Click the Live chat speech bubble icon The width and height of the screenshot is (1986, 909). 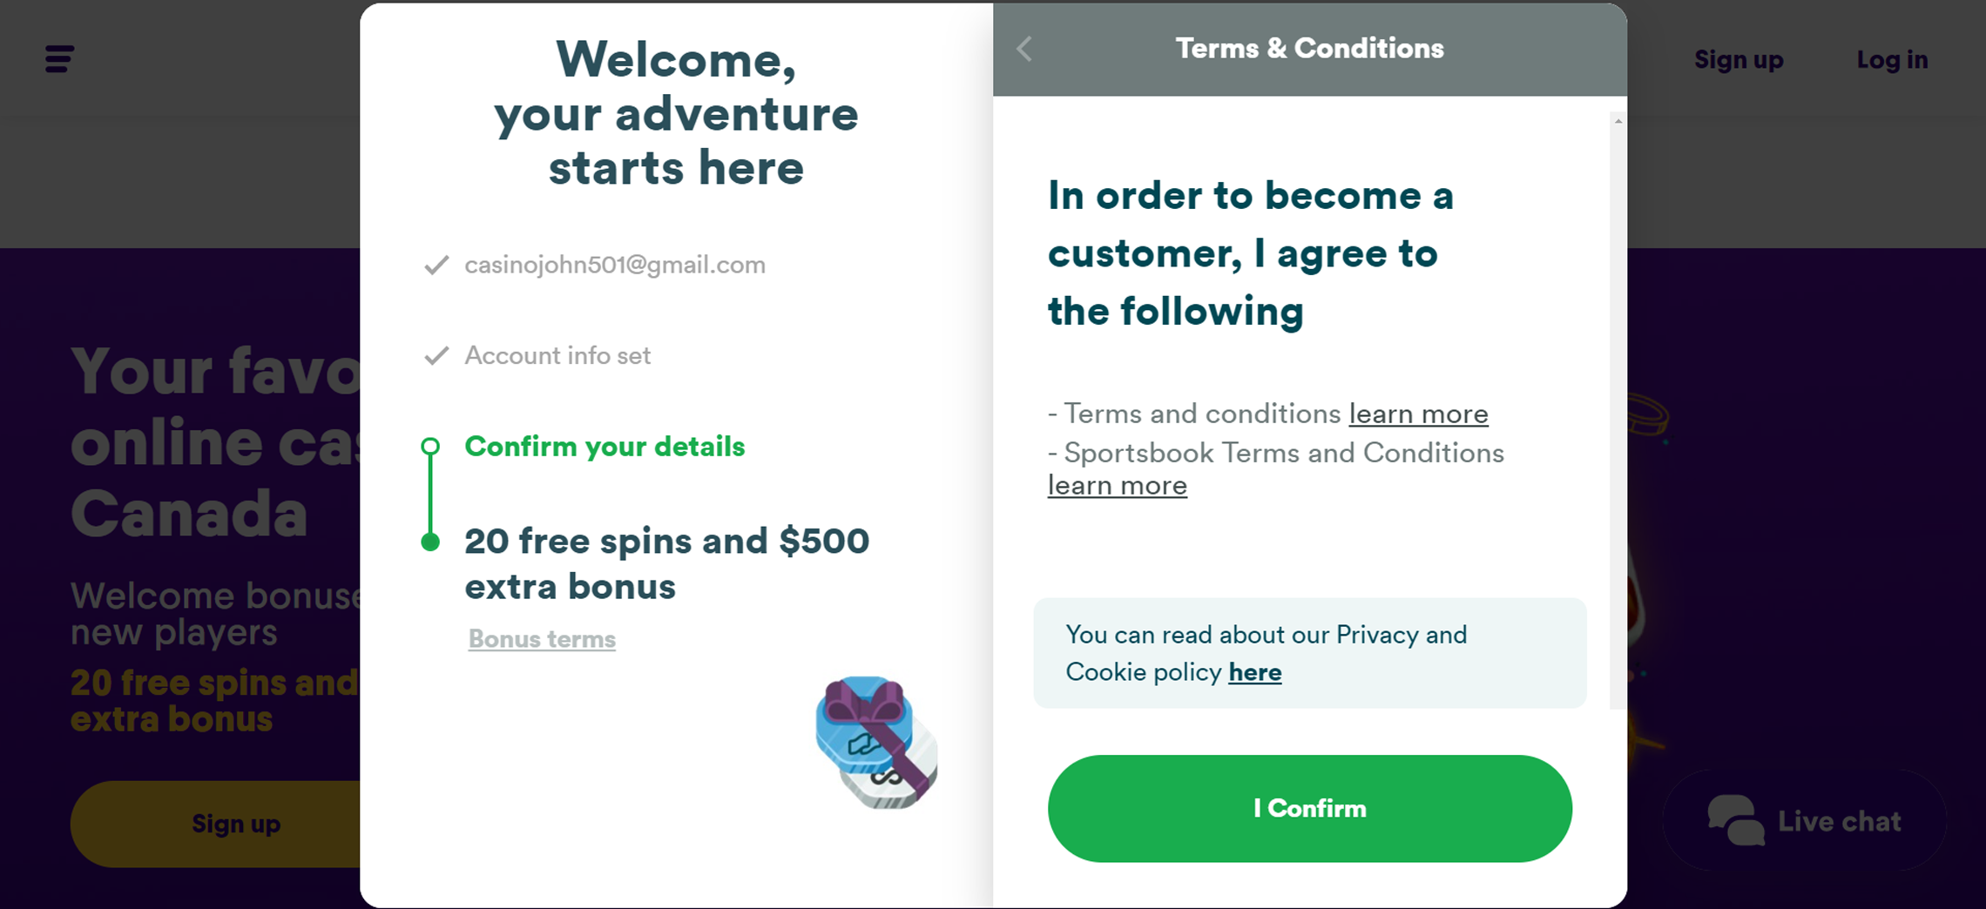pyautogui.click(x=1735, y=820)
